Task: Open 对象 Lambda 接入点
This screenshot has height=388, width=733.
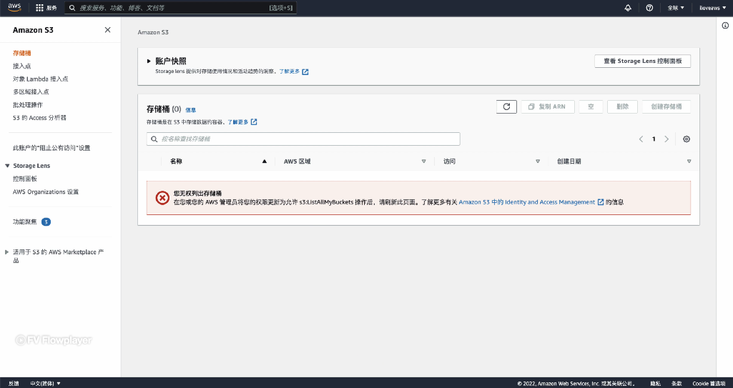Action: tap(41, 79)
